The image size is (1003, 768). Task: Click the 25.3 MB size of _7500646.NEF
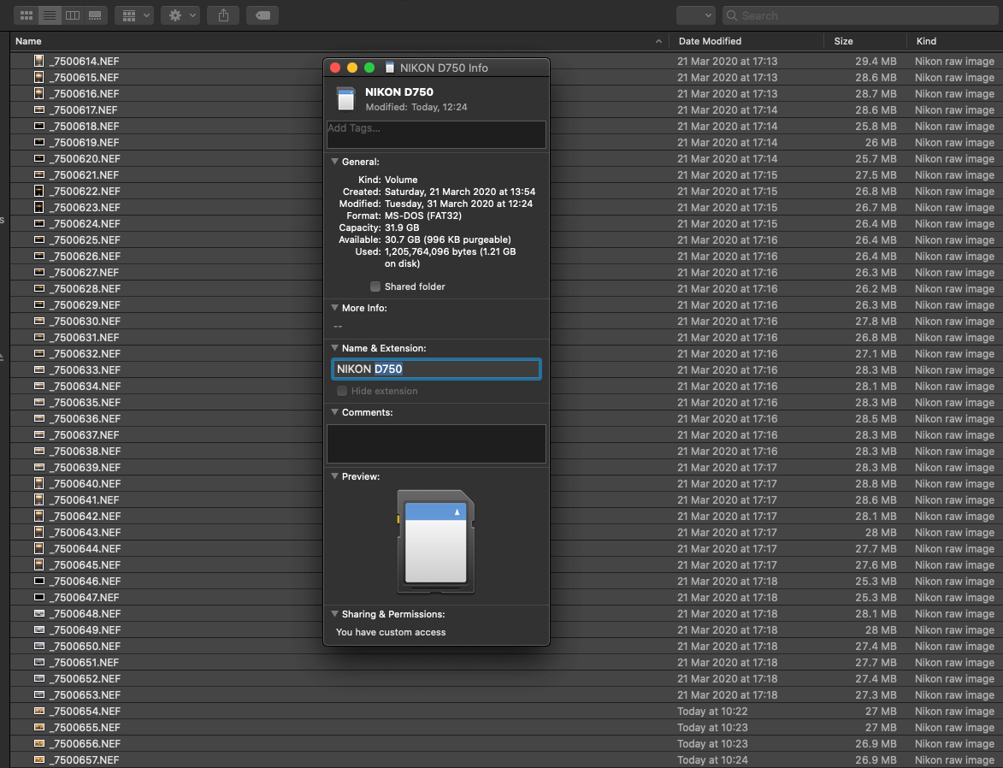(876, 581)
